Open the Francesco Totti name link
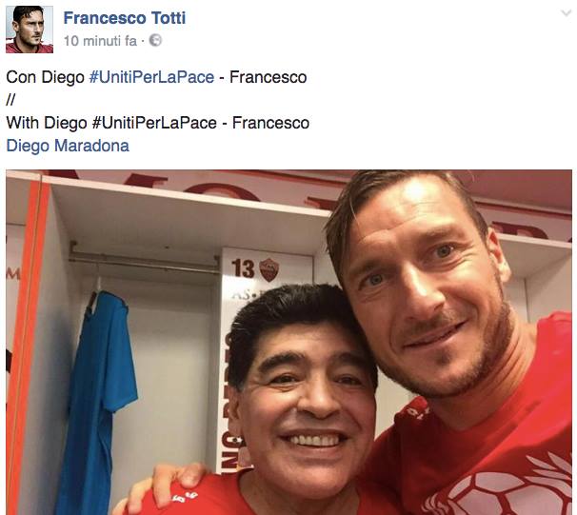This screenshot has width=577, height=515. click(x=125, y=18)
